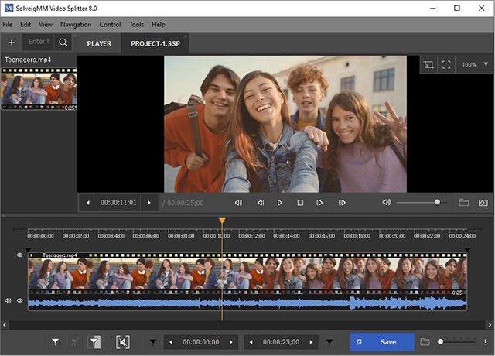Open the output folder beside the volume slider

coord(464,203)
